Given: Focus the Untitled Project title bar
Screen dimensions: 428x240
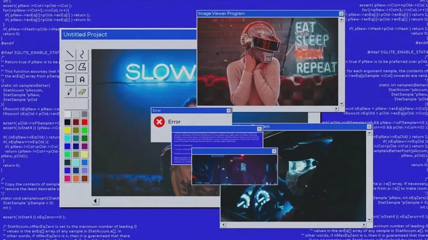Looking at the screenshot, I should [x=119, y=34].
